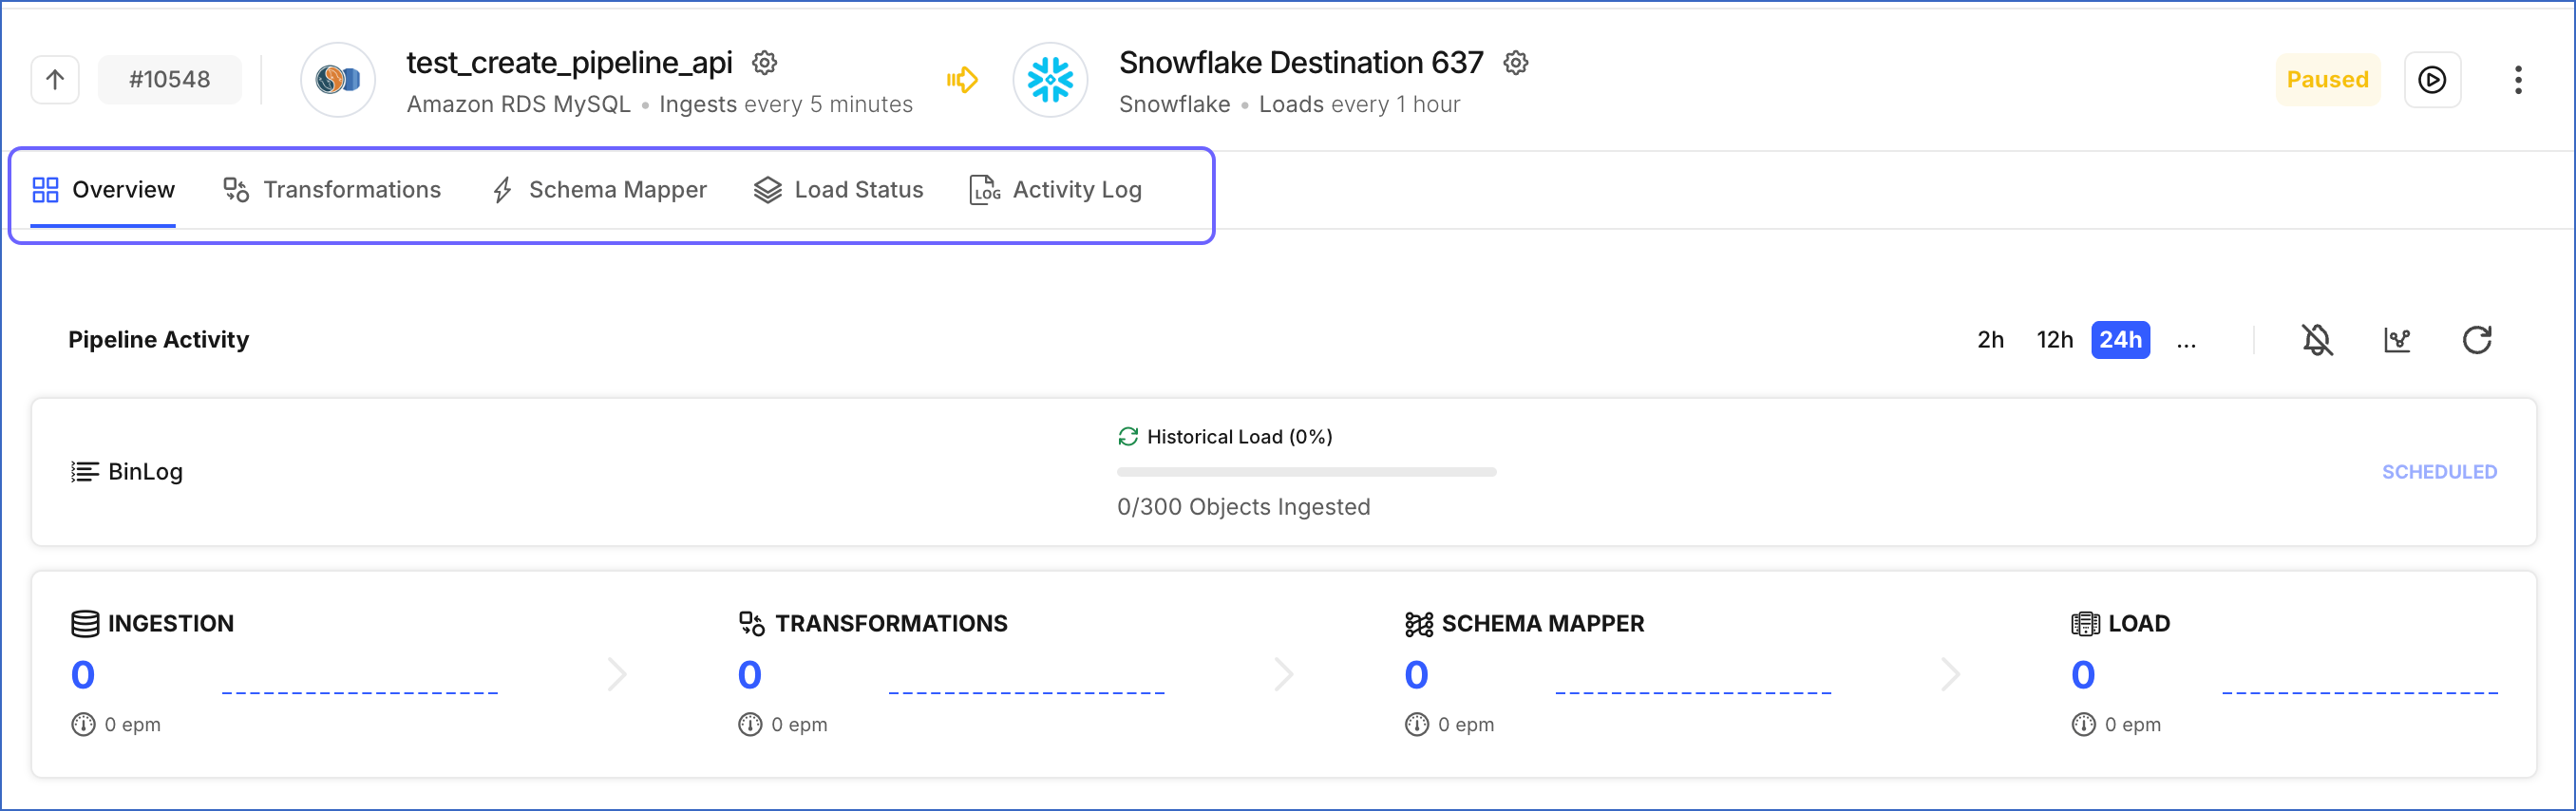View the Activity Log tab

click(x=1055, y=190)
